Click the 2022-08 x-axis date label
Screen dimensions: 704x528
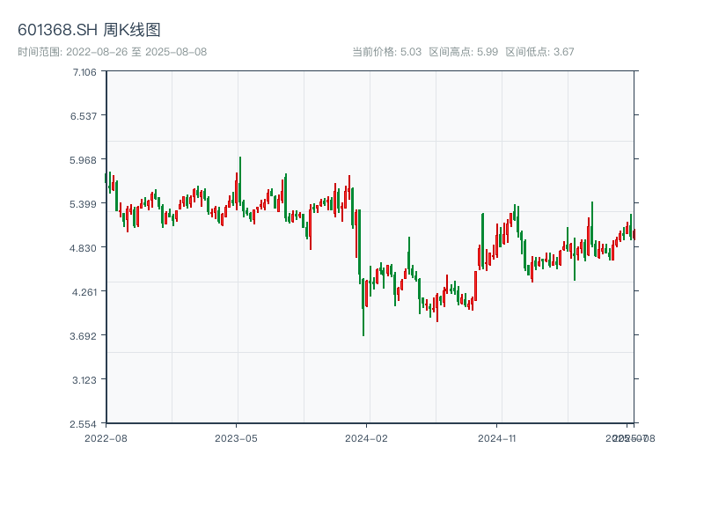pos(106,437)
